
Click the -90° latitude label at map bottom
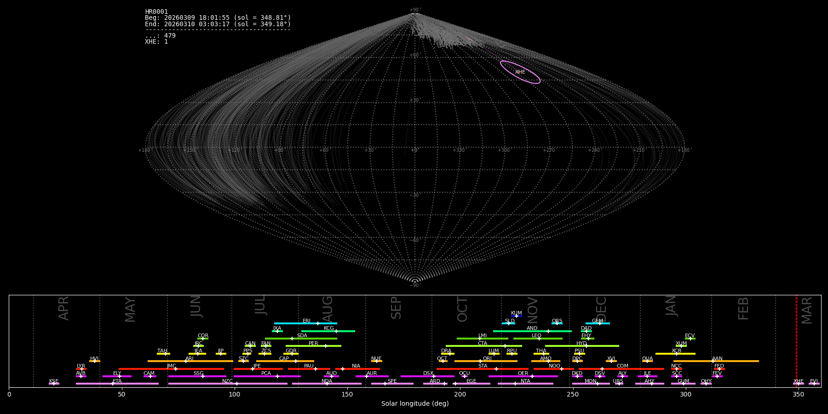[415, 286]
